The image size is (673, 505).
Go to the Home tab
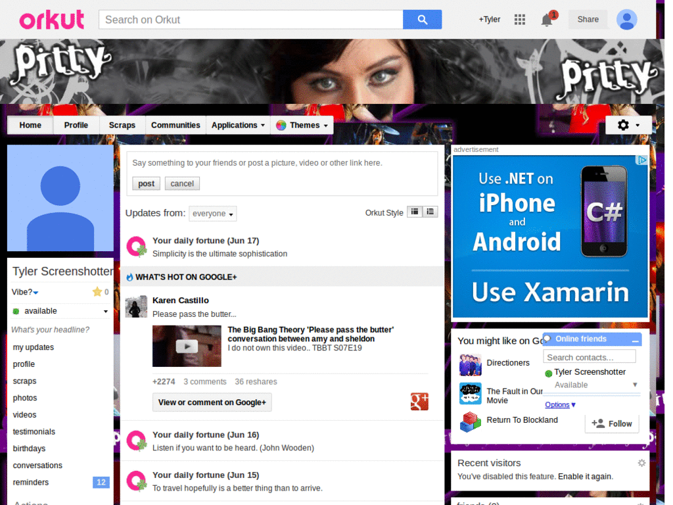pyautogui.click(x=30, y=126)
